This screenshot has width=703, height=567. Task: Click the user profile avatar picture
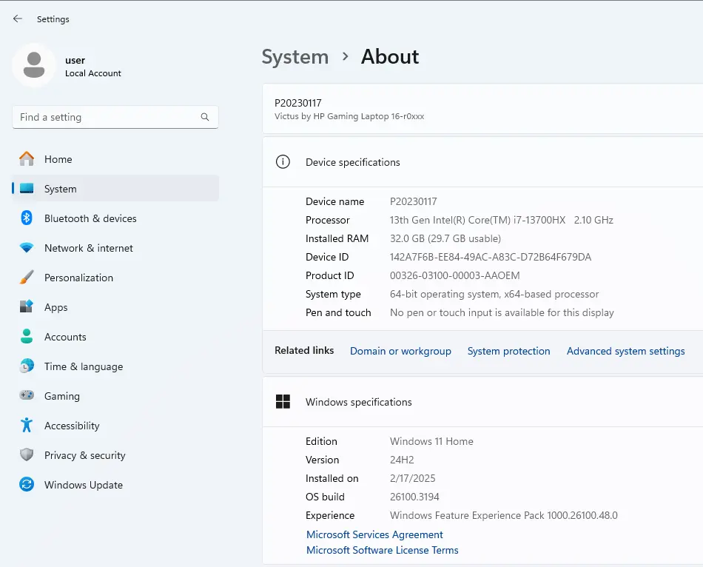click(33, 66)
